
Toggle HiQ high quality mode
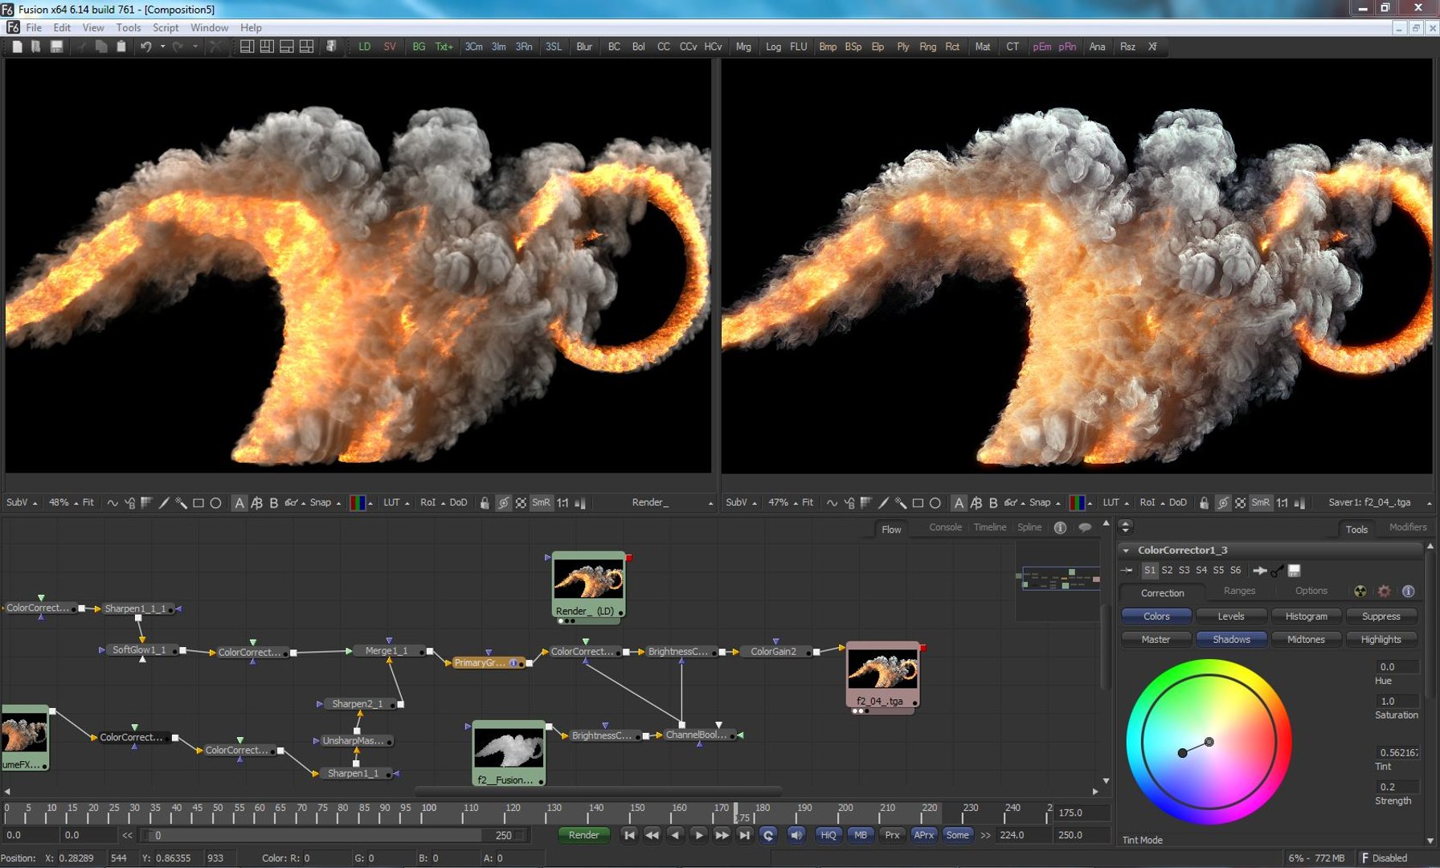(x=828, y=835)
